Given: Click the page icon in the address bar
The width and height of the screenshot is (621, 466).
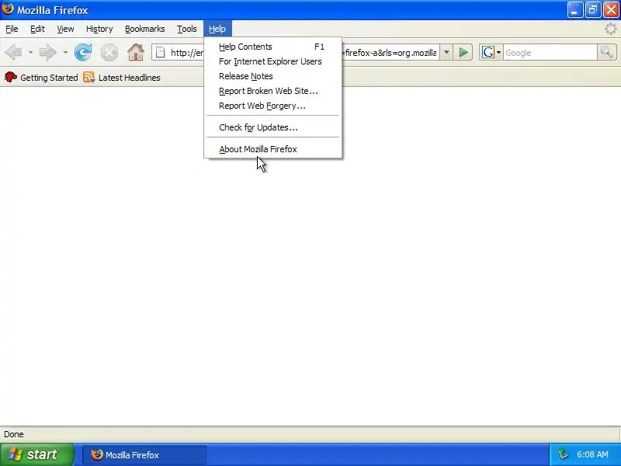Looking at the screenshot, I should (x=160, y=52).
